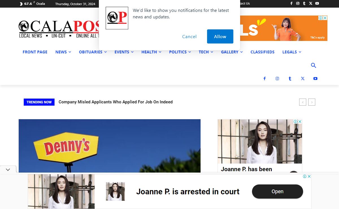
Task: Open Facebook icon in top black bar
Action: (291, 3)
